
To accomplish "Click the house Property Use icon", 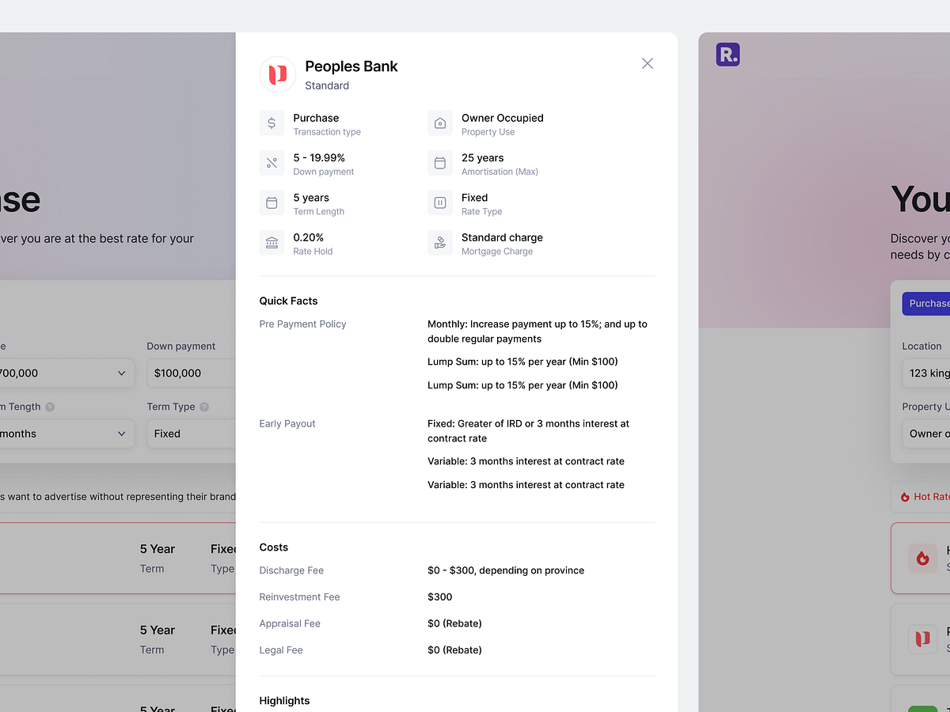I will coord(440,123).
